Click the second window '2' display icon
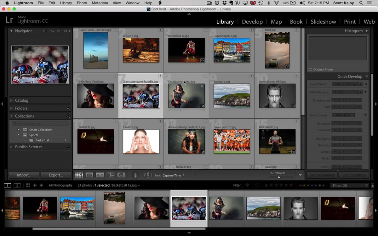 click(x=17, y=185)
